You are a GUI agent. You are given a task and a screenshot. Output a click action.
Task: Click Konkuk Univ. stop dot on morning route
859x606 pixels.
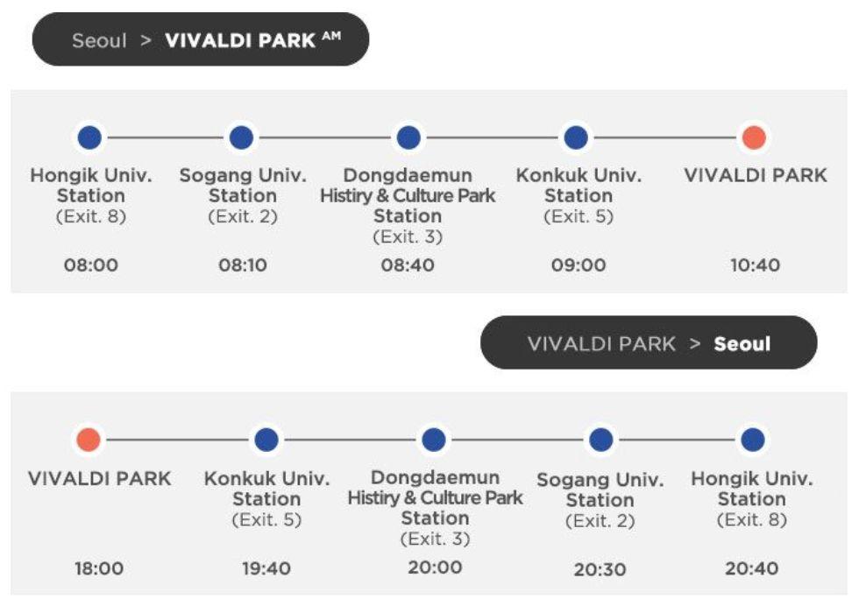tap(576, 137)
